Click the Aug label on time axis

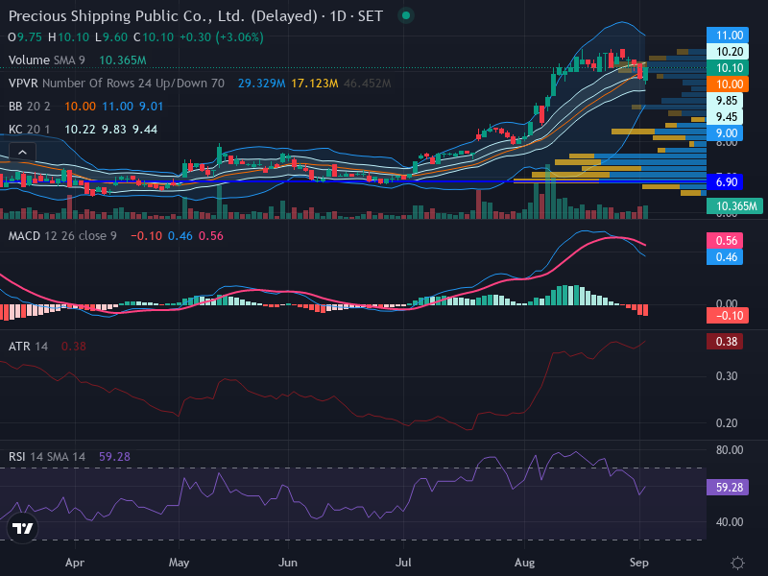coord(524,563)
